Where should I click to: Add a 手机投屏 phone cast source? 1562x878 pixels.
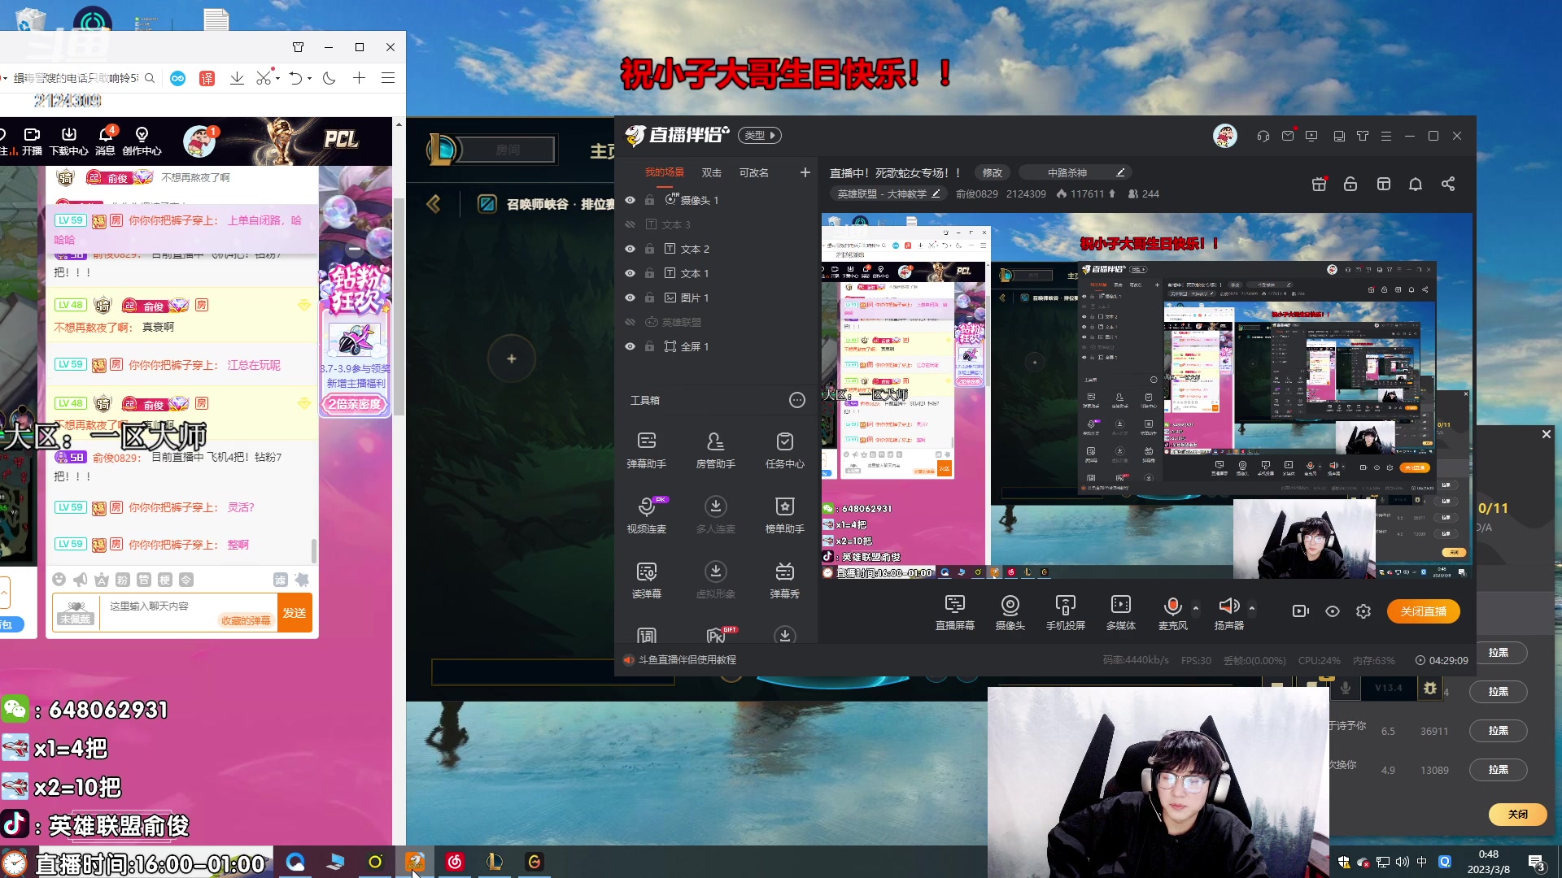pos(1066,612)
